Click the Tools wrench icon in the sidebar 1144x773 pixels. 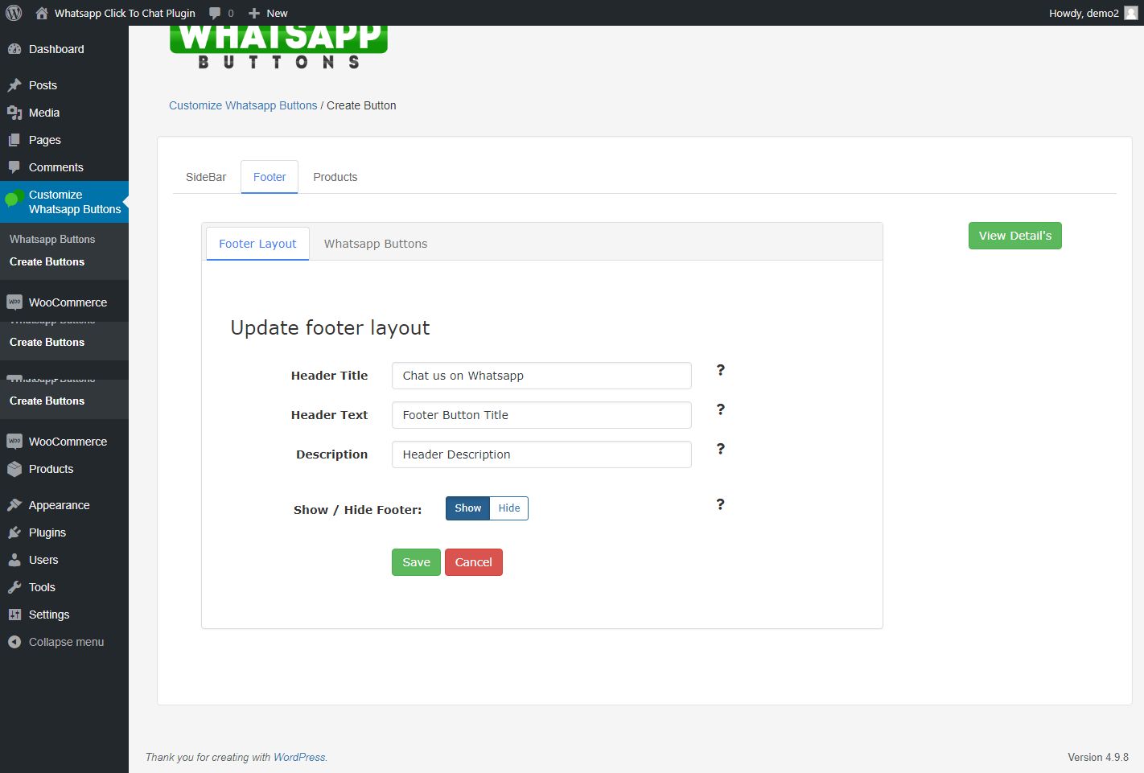(x=14, y=587)
